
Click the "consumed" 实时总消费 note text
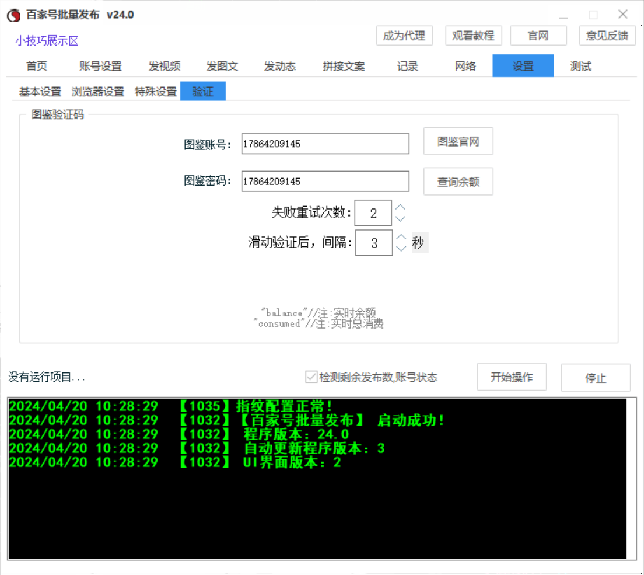(x=318, y=323)
